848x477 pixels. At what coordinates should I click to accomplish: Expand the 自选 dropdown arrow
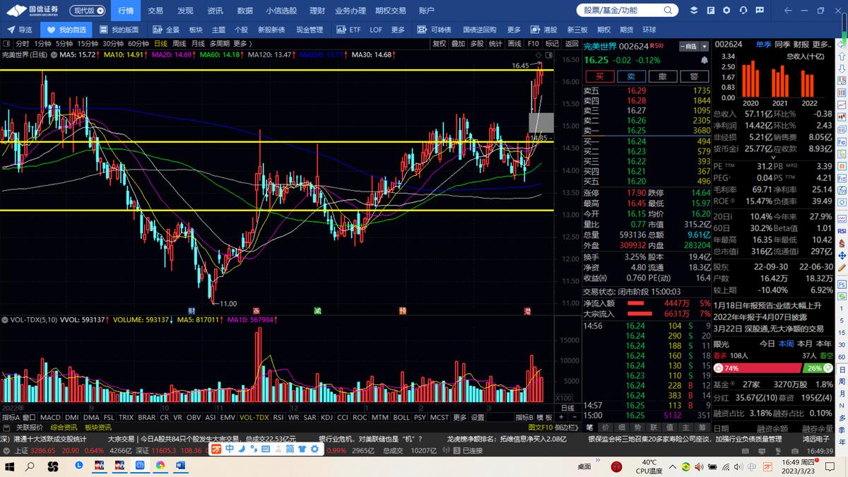[705, 46]
